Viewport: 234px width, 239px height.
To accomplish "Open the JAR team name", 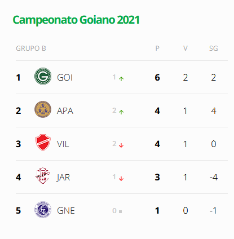I will click(63, 178).
